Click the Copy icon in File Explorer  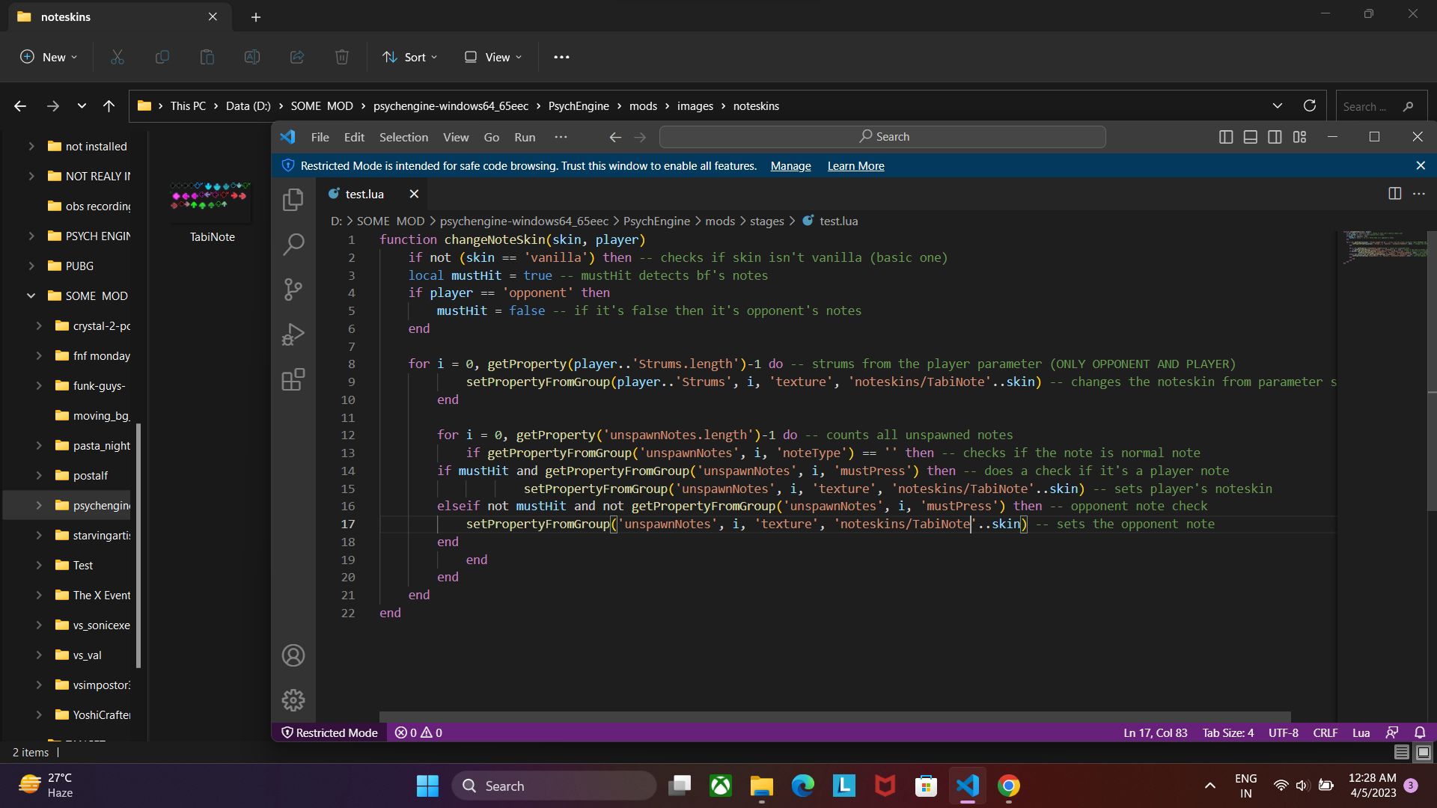(162, 57)
